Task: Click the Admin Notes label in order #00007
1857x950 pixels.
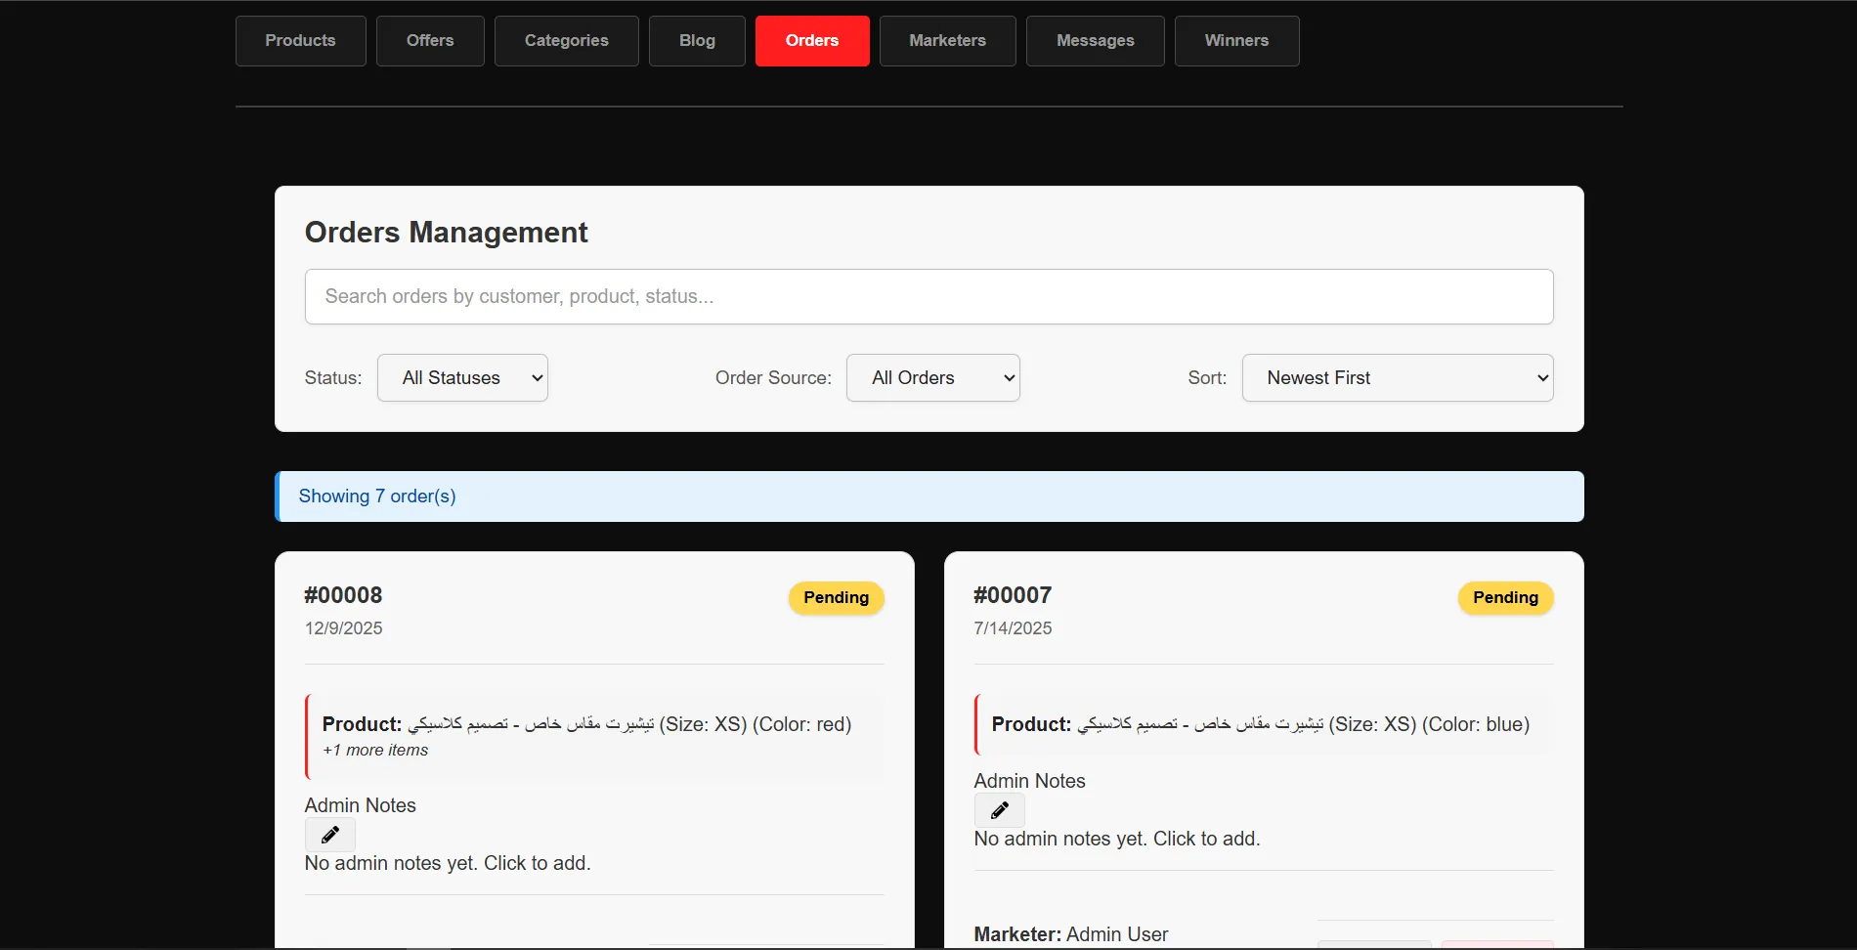Action: 1030,781
